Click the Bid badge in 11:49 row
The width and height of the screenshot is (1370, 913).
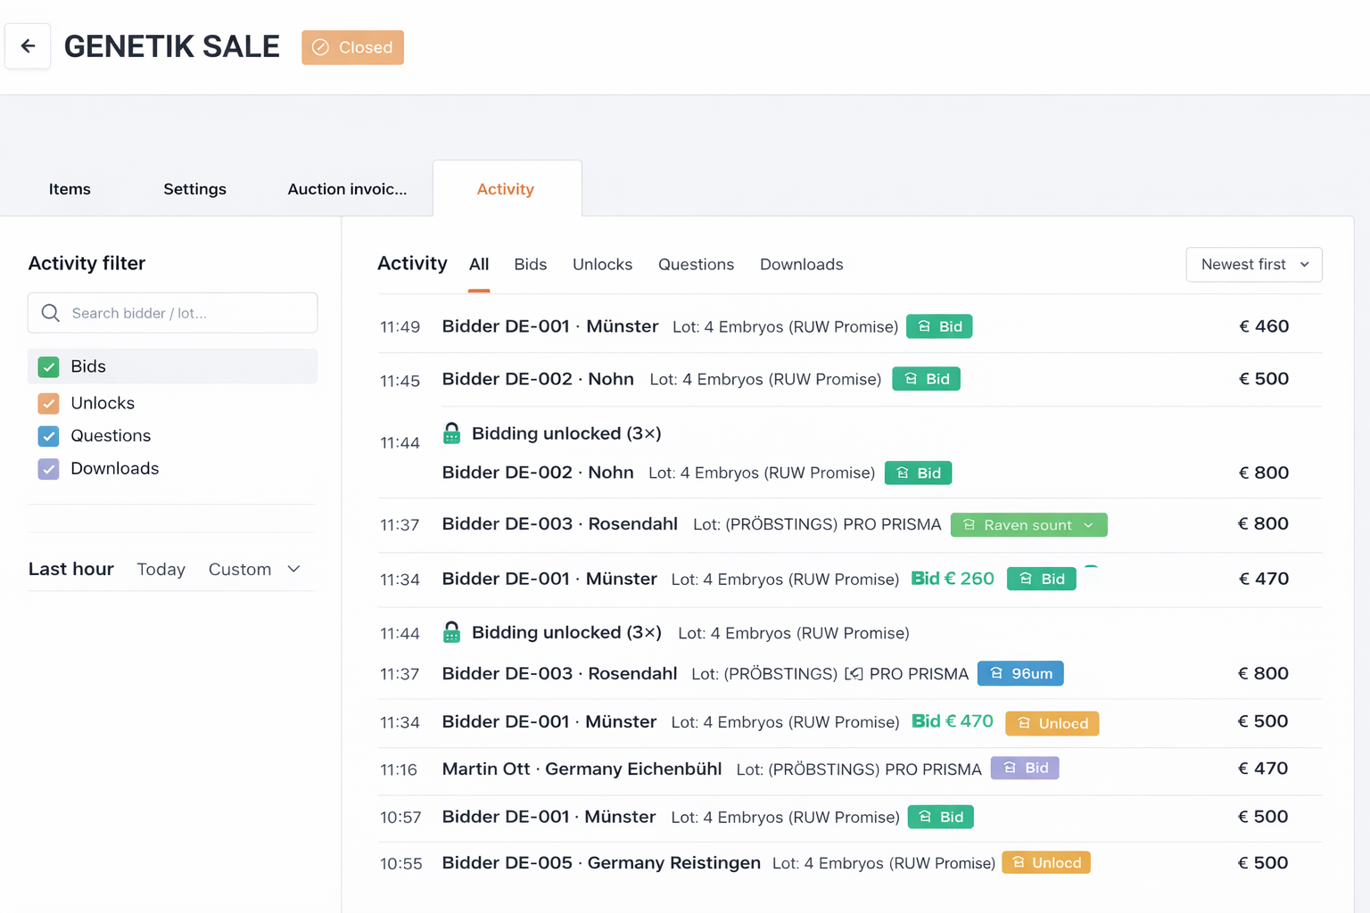click(x=939, y=326)
